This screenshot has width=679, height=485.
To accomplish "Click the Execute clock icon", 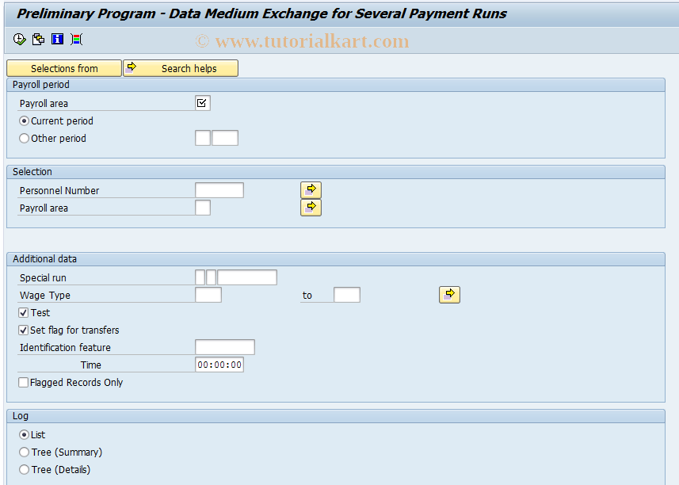I will 20,40.
